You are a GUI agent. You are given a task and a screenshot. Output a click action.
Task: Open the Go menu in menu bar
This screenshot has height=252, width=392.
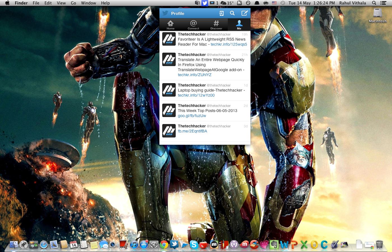coord(73,3)
